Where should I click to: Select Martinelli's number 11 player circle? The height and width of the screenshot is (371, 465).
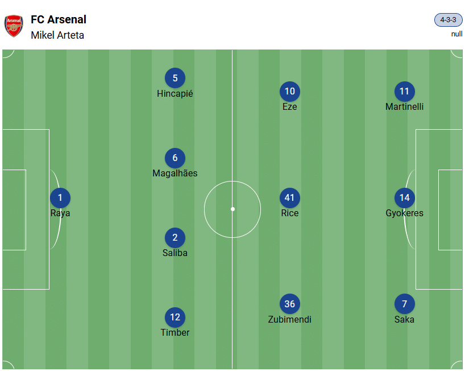[405, 92]
